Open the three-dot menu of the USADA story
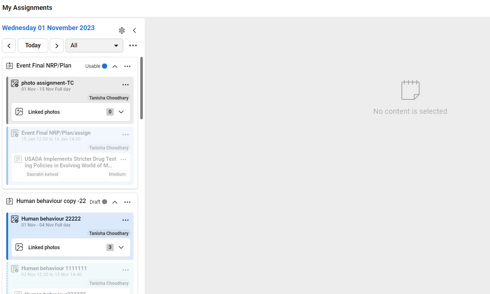The height and width of the screenshot is (294, 490). (x=123, y=159)
